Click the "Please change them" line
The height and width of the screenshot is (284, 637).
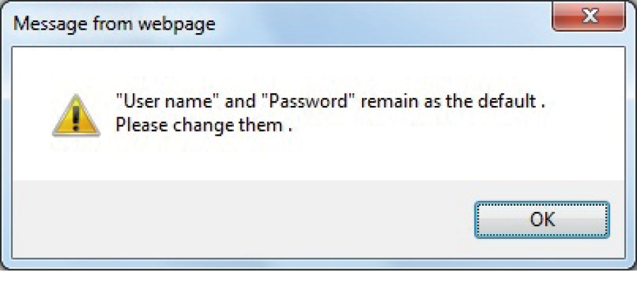[x=204, y=125]
